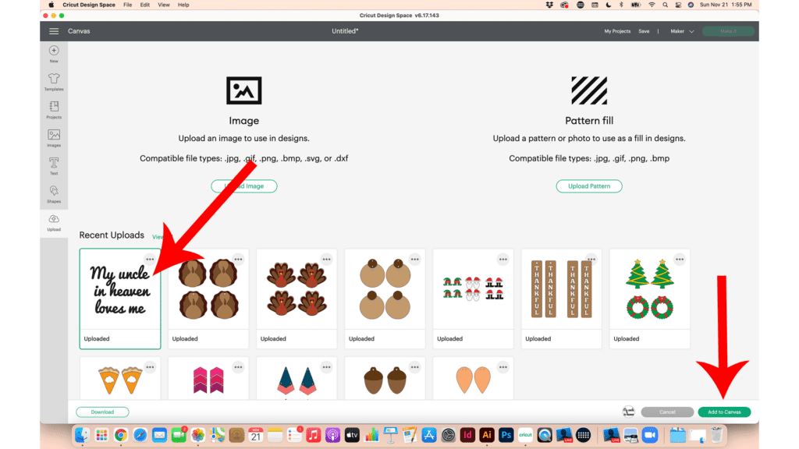799x449 pixels.
Task: Select the round brown earrings upload
Action: pyautogui.click(x=385, y=299)
